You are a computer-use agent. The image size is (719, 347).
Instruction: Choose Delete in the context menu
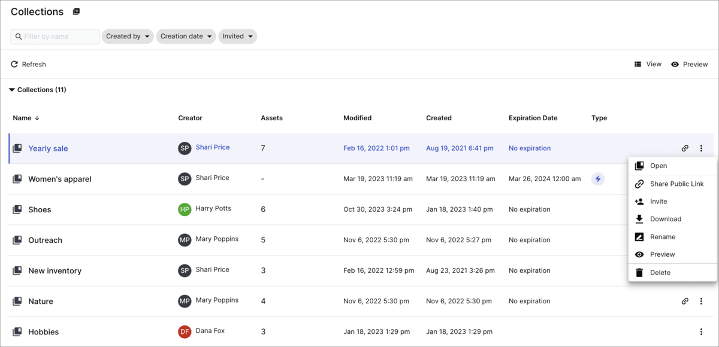[x=660, y=272]
